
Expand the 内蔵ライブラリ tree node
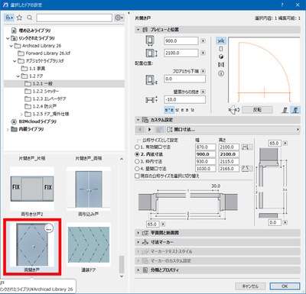coord(8,130)
